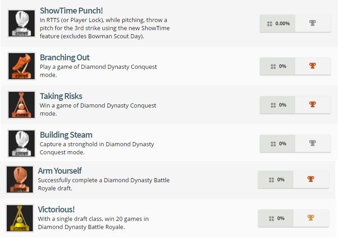The width and height of the screenshot is (338, 238).
Task: Open the Arm Yourself trophy title
Action: pos(60,171)
